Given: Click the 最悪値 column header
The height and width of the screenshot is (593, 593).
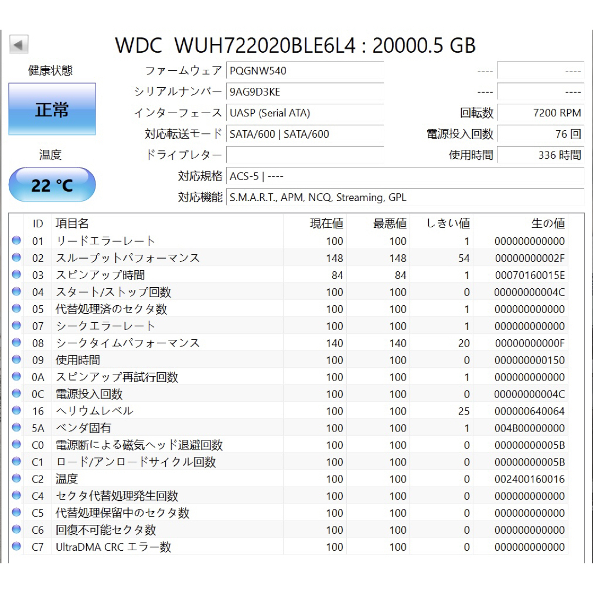Looking at the screenshot, I should click(378, 223).
